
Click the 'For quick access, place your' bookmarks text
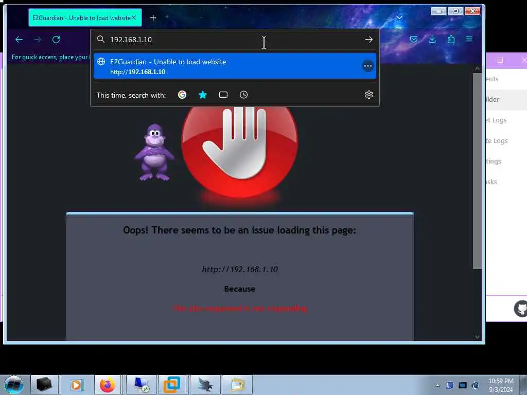[50, 57]
